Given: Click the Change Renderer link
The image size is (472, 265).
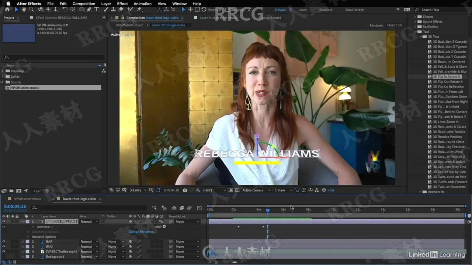Looking at the screenshot, I should pos(142,232).
